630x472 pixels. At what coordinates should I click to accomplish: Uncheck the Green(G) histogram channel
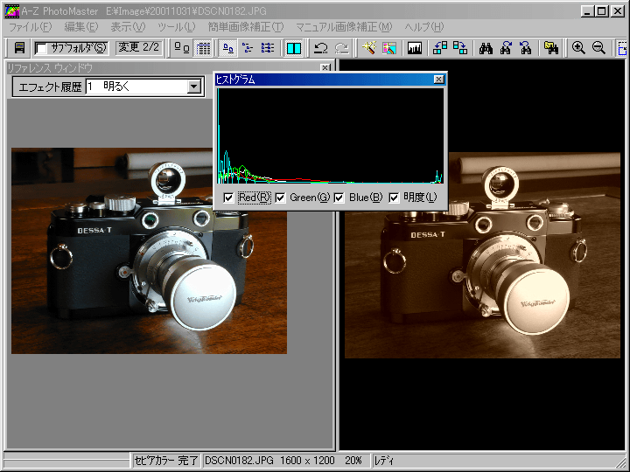click(x=281, y=198)
